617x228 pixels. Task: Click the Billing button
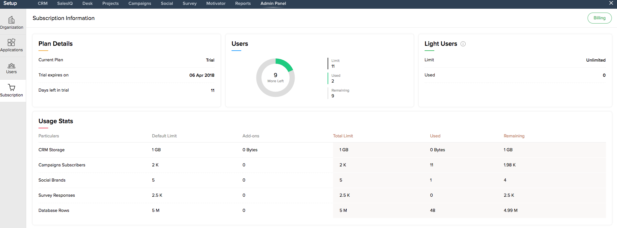(x=600, y=18)
